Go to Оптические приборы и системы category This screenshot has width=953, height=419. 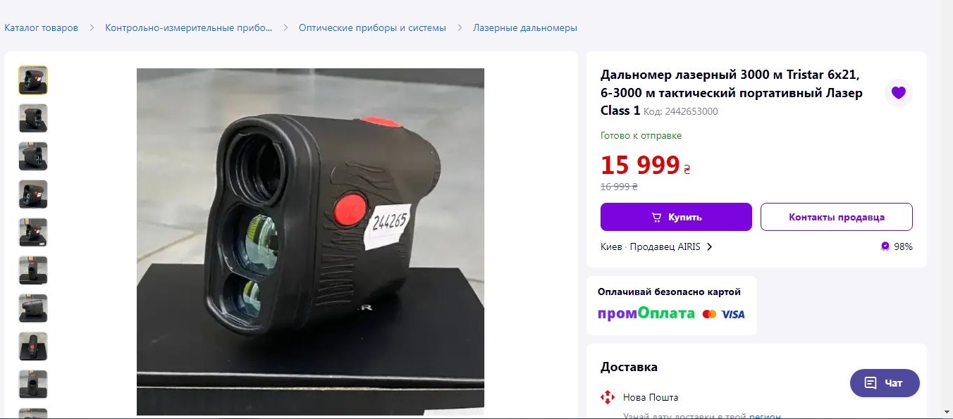point(372,28)
